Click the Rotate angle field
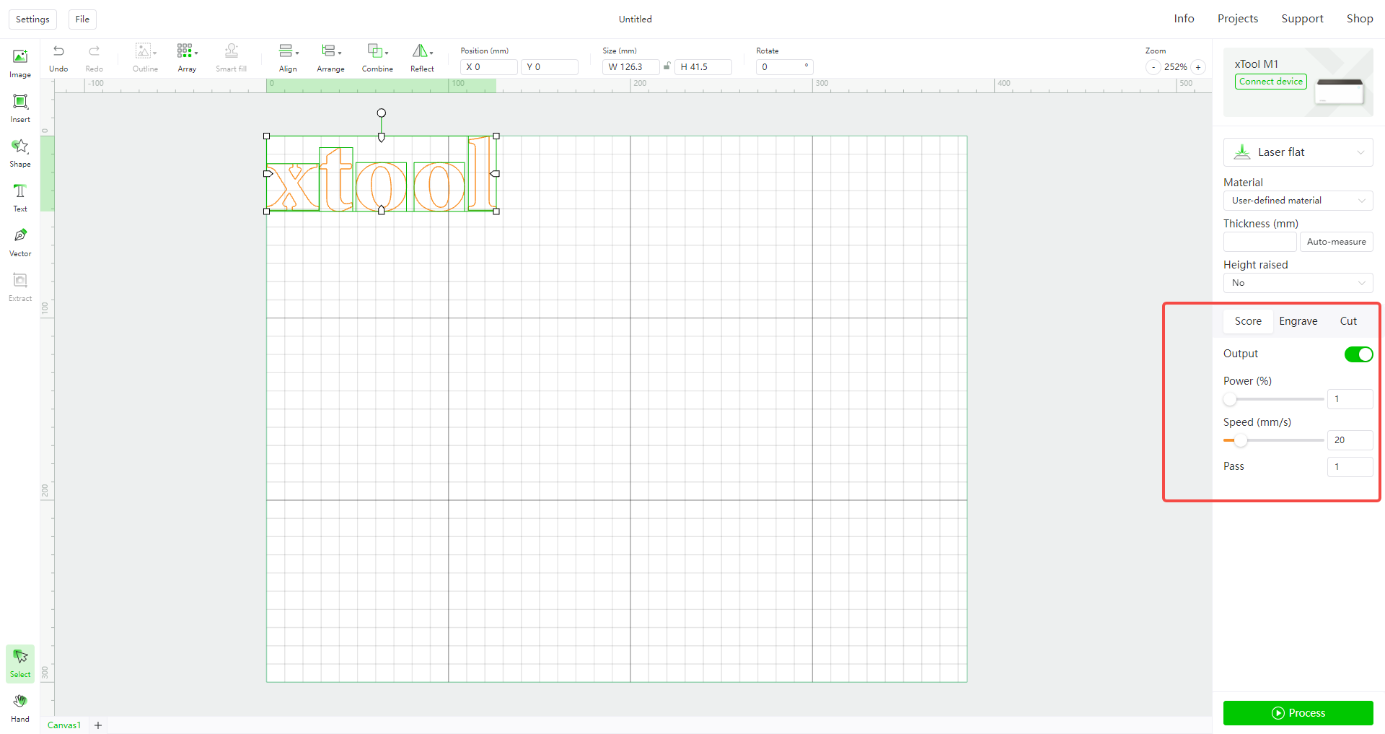This screenshot has height=734, width=1385. click(x=785, y=67)
